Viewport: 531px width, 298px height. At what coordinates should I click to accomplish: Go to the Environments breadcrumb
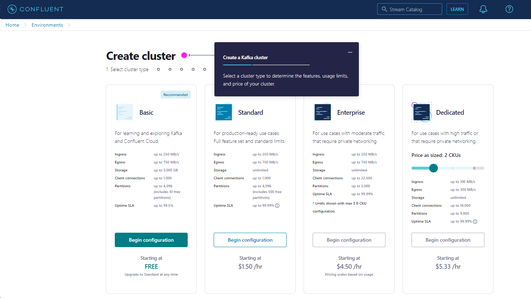click(x=47, y=25)
